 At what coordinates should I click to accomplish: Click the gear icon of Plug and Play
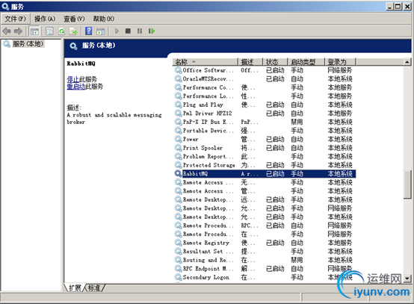178,105
